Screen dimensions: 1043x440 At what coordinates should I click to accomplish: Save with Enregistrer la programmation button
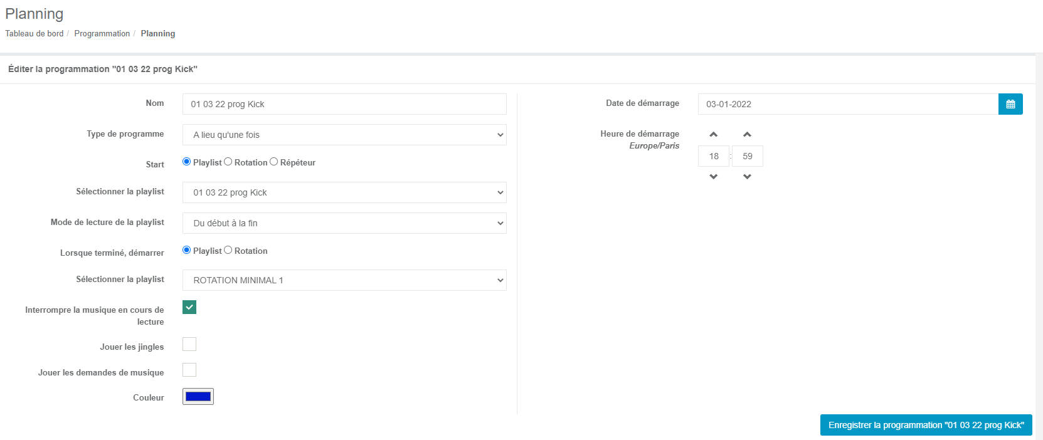pos(926,425)
